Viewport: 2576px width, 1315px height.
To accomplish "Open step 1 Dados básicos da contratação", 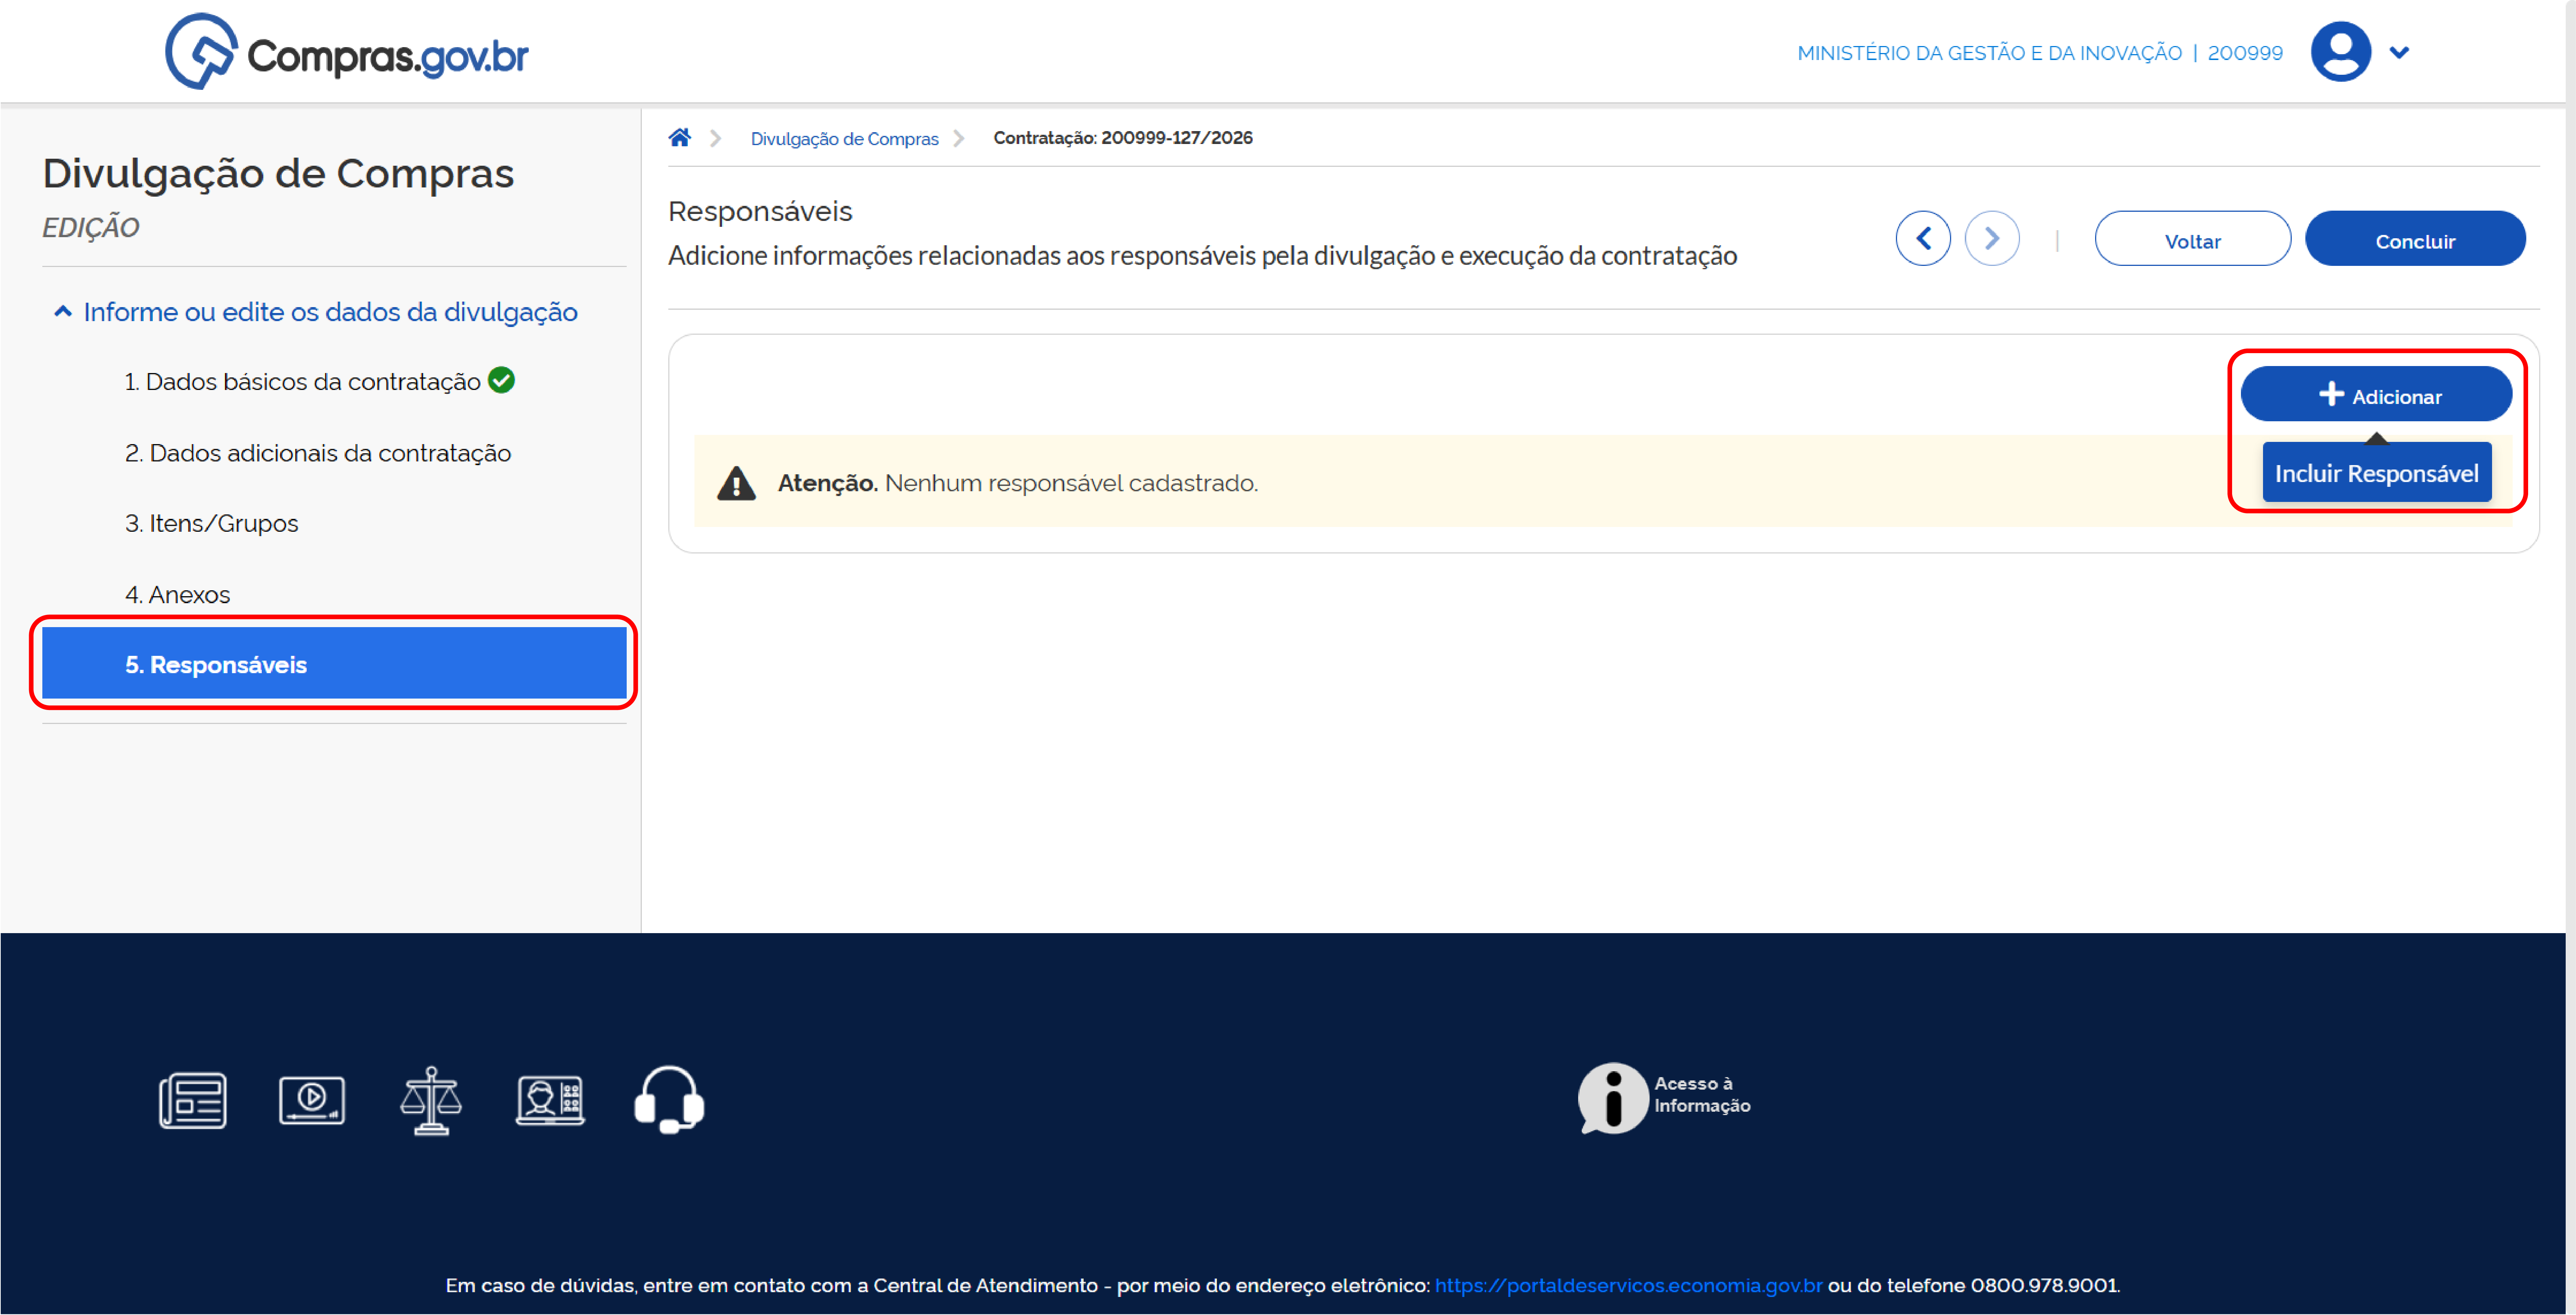I will 303,382.
